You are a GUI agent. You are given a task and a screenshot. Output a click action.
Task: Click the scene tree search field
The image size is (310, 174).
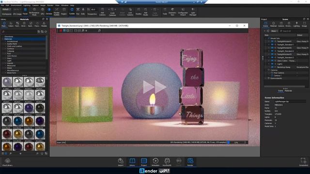point(294,31)
